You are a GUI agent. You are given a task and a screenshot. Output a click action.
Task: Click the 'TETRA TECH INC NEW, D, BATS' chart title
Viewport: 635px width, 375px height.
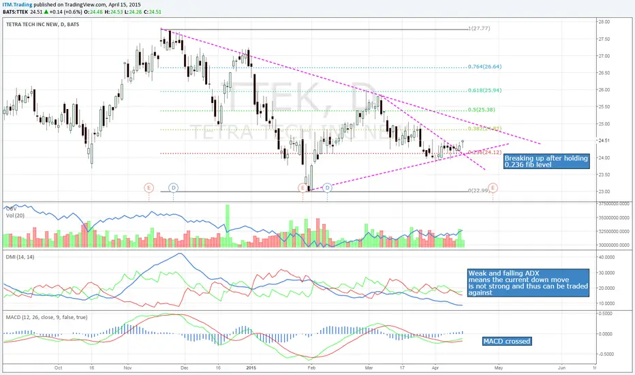pos(42,25)
